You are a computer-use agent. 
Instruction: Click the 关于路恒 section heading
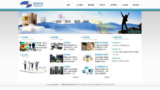click(x=25, y=37)
